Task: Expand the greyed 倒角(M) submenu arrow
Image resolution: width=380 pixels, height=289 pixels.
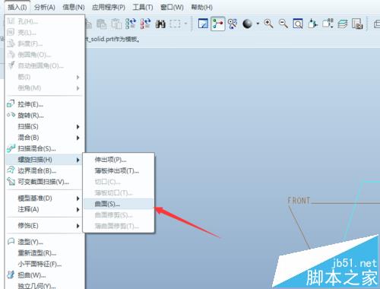Action: pyautogui.click(x=78, y=88)
